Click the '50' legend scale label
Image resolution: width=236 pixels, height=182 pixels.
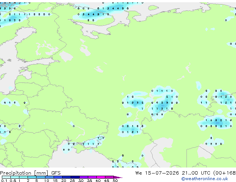(115, 181)
